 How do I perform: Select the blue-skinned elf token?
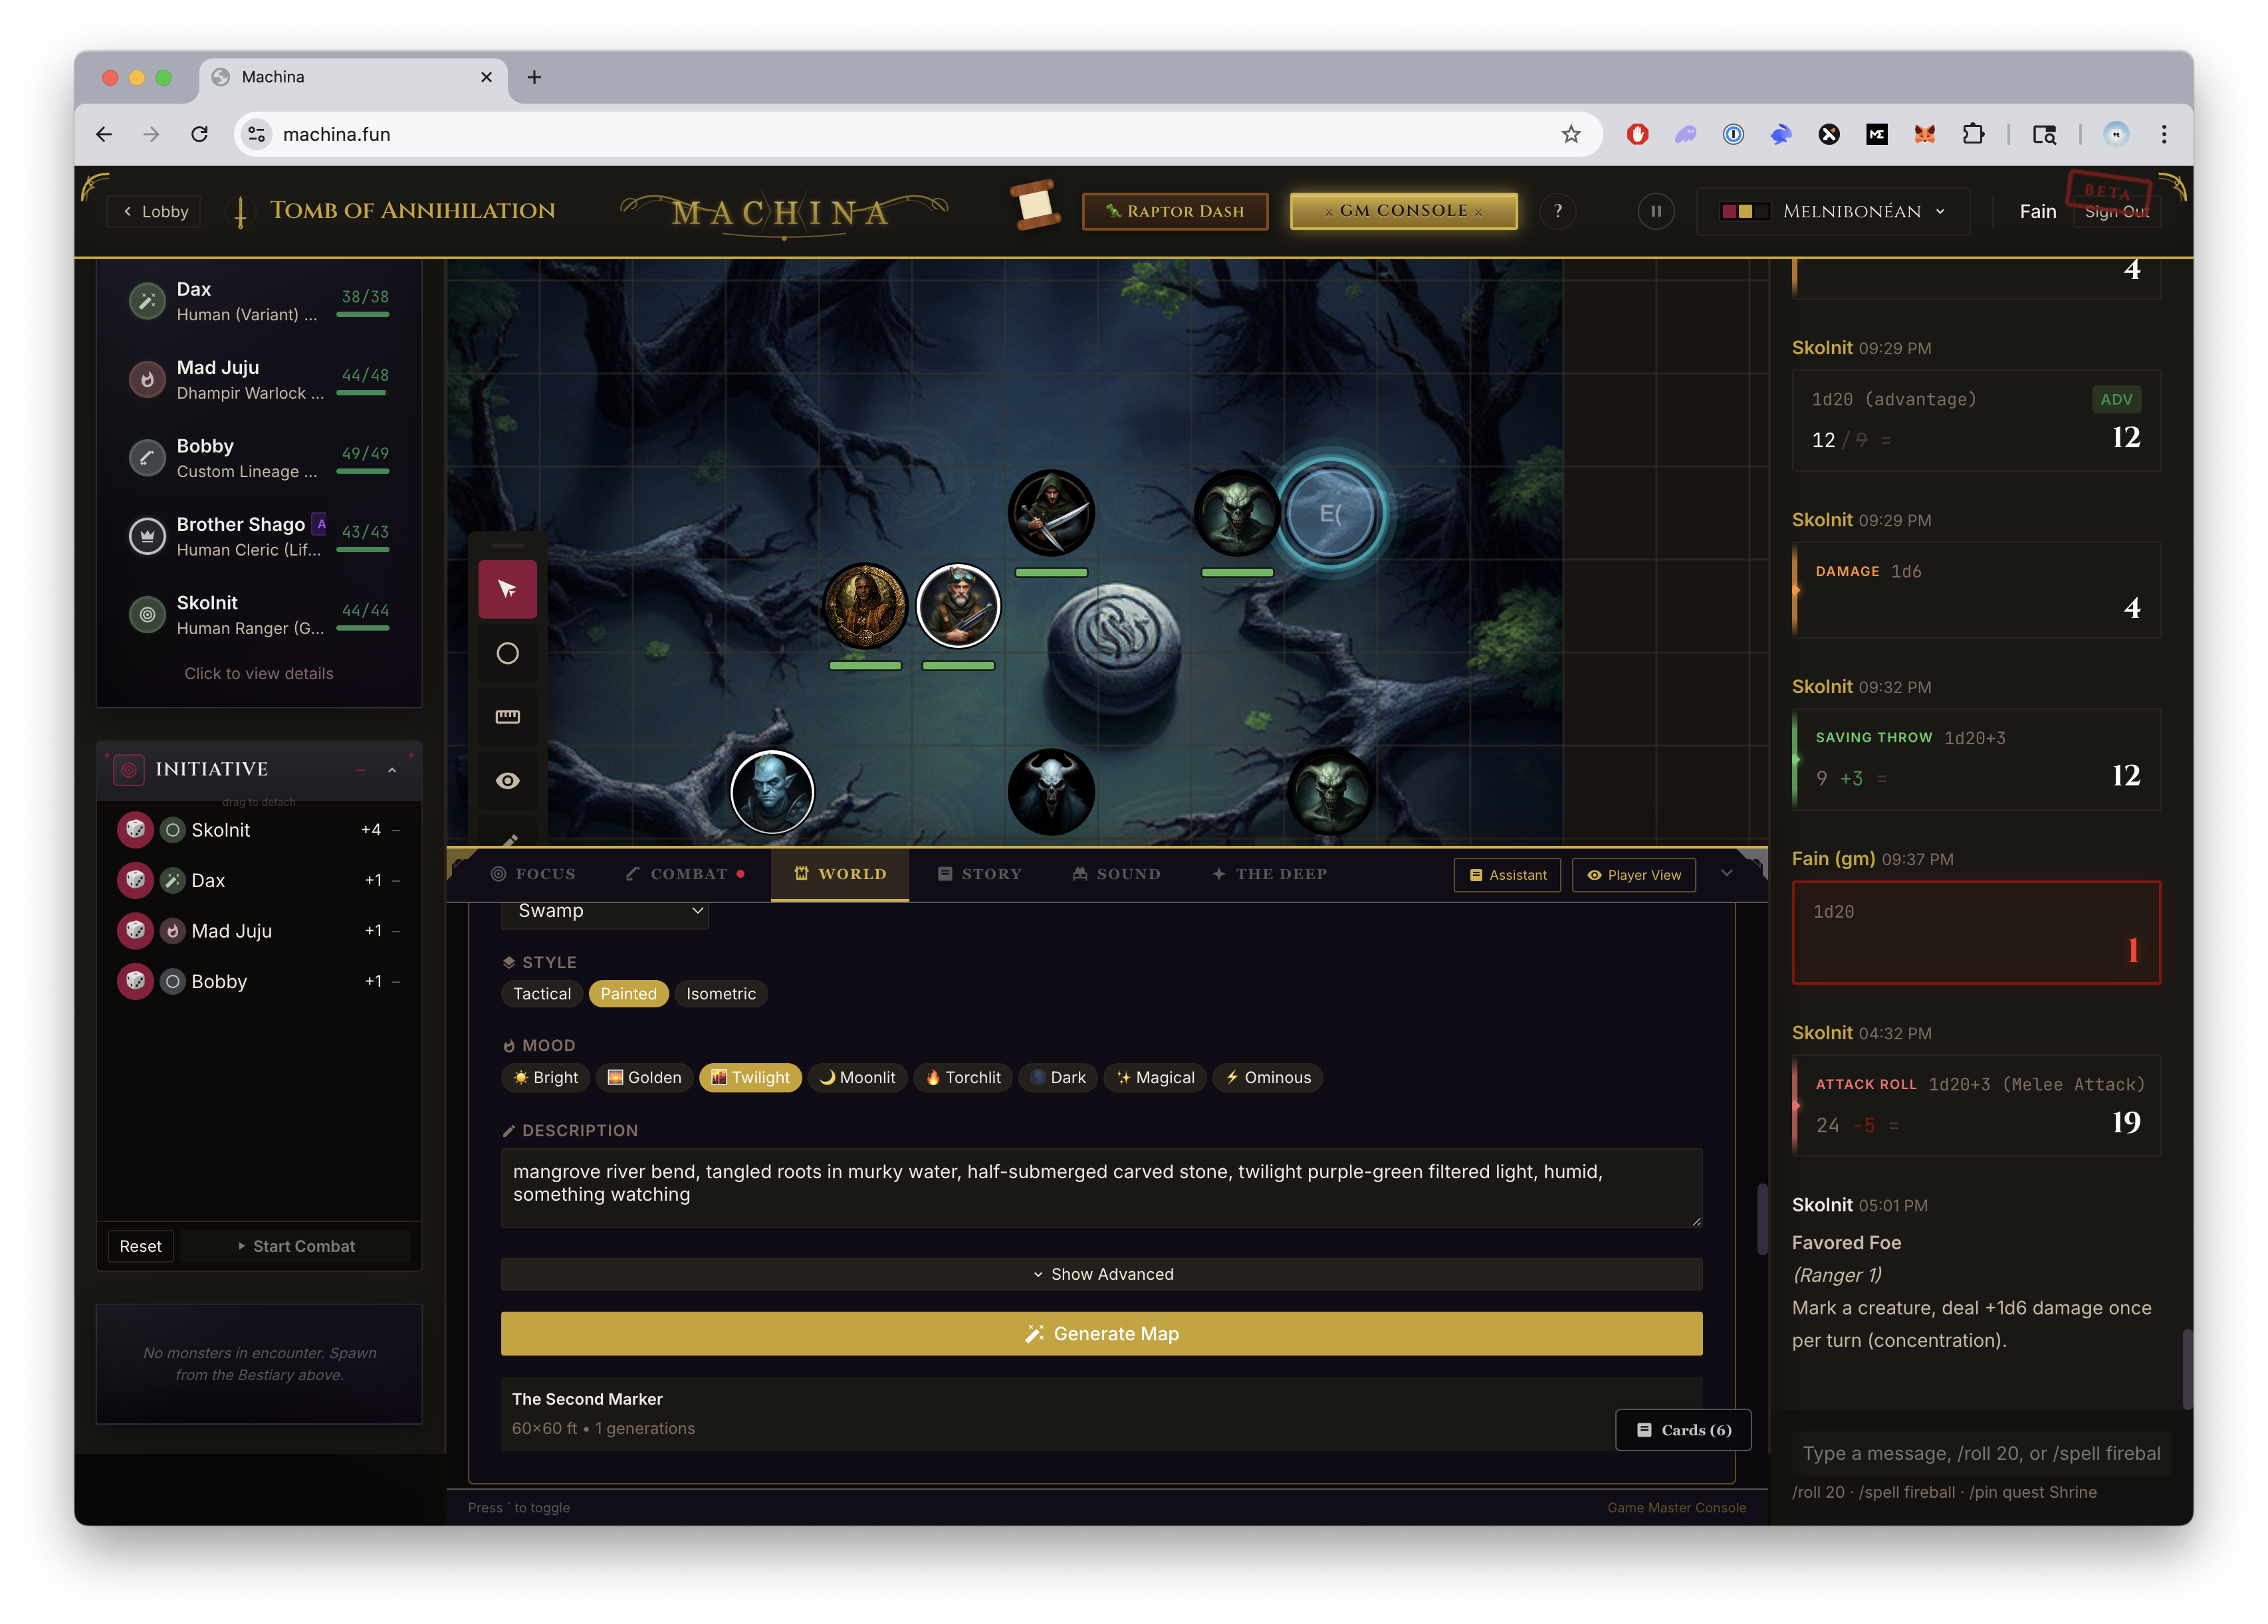771,793
